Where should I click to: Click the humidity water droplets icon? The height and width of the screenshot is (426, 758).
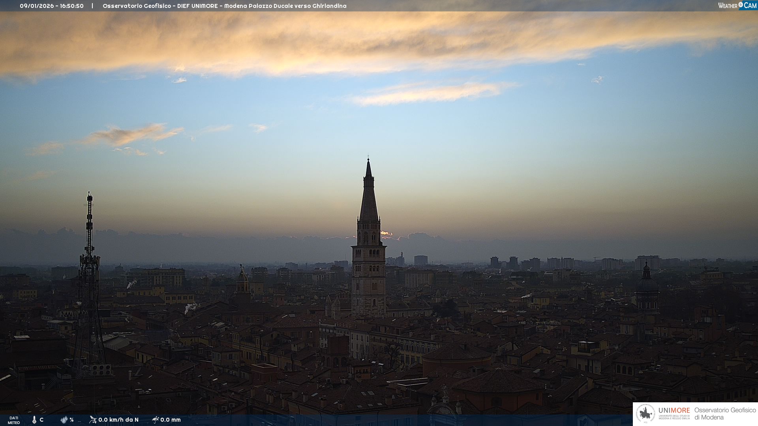tap(64, 420)
